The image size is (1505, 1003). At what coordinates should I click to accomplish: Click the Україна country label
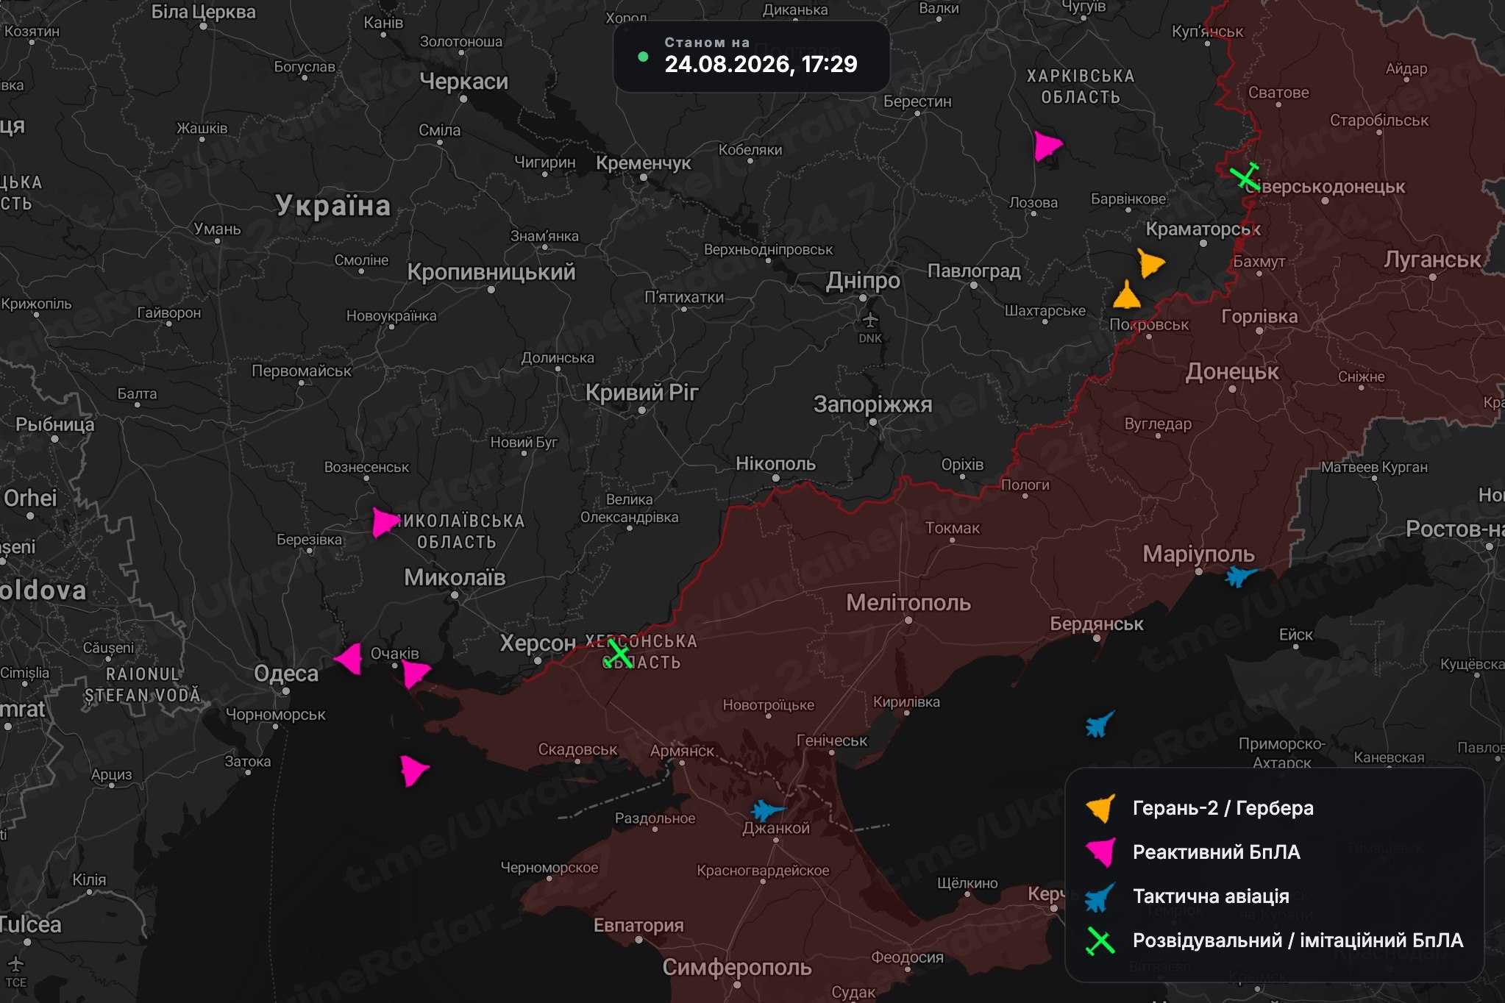[x=332, y=206]
